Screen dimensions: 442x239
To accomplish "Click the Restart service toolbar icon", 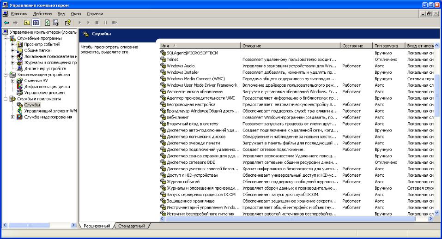I will pos(114,23).
